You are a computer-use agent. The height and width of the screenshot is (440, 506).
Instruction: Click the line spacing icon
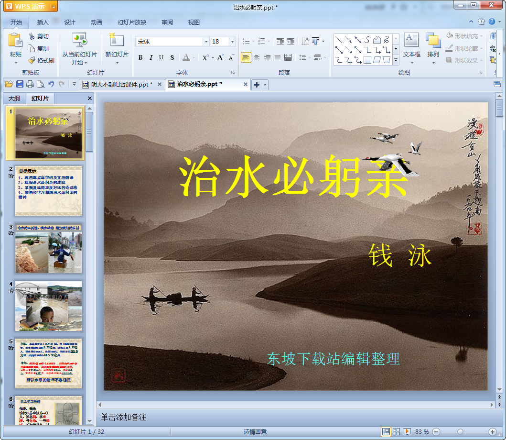tap(302, 57)
